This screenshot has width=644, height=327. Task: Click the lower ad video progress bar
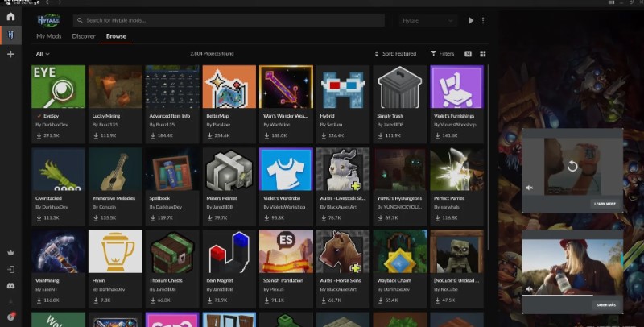click(x=572, y=296)
